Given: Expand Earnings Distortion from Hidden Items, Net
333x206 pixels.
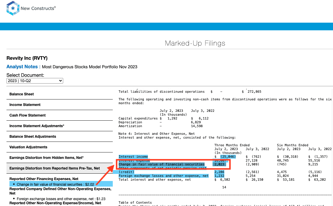Looking at the screenshot, I should pos(60,157).
